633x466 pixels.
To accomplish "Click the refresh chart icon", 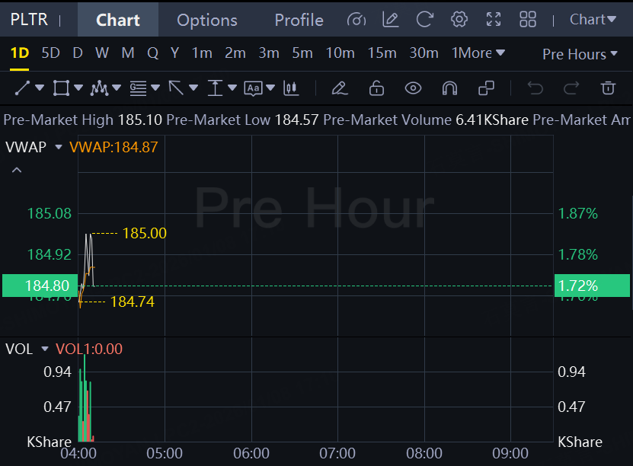I will pos(425,20).
